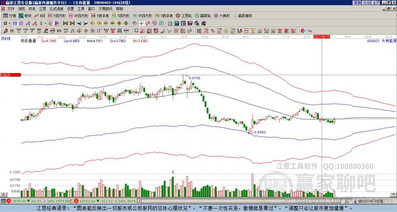This screenshot has height=212, width=397.
Task: Open the T四方形 tool
Action: pyautogui.click(x=121, y=15)
